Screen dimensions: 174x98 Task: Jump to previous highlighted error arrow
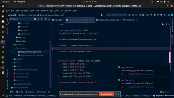(167, 24)
